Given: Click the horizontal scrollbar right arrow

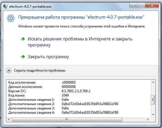Looking at the screenshot, I should tap(148, 120).
